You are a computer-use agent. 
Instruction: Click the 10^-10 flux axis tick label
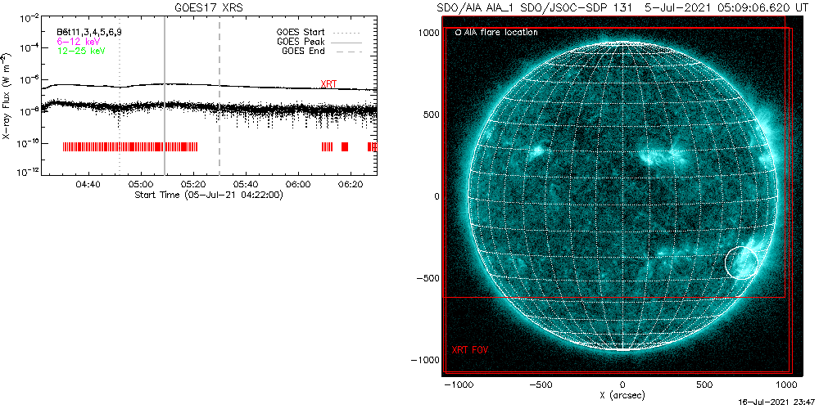point(28,143)
